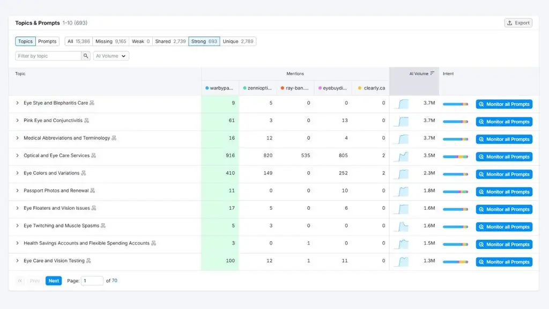The image size is (549, 309).
Task: Click hierarchy icon beside Eye Floaters and Vision Issues
Action: pos(94,208)
